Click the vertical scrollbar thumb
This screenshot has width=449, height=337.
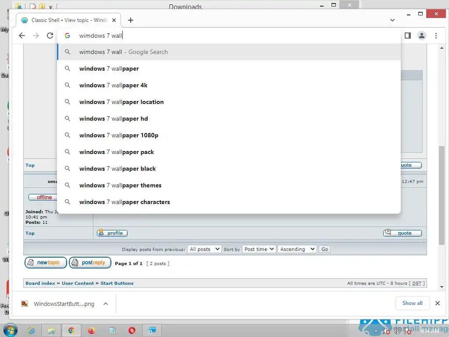click(x=442, y=195)
